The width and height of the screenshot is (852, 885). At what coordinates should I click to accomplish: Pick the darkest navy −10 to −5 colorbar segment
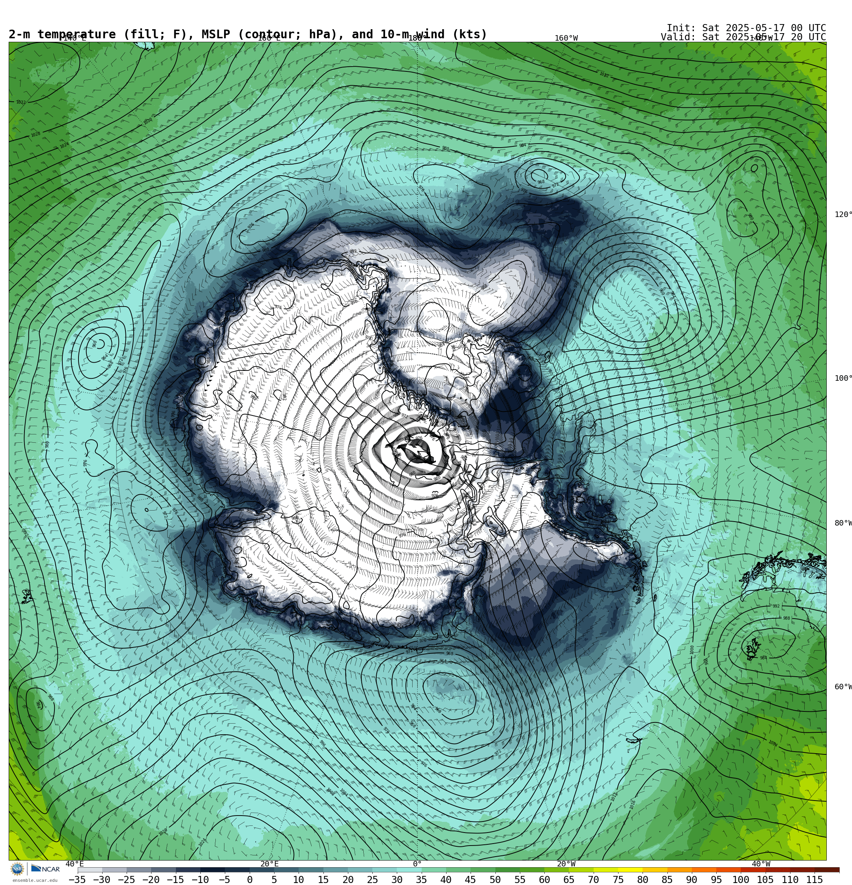[x=213, y=870]
